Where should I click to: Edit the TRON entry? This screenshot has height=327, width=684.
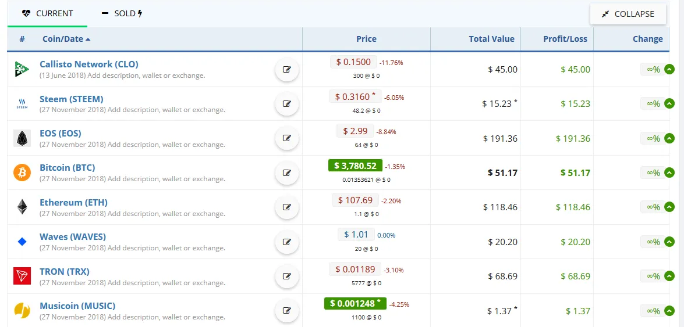[286, 276]
